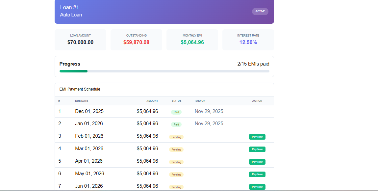Viewport: 378px width, 191px height.
Task: Sort the table by DUE DATE column
Action: (82, 101)
